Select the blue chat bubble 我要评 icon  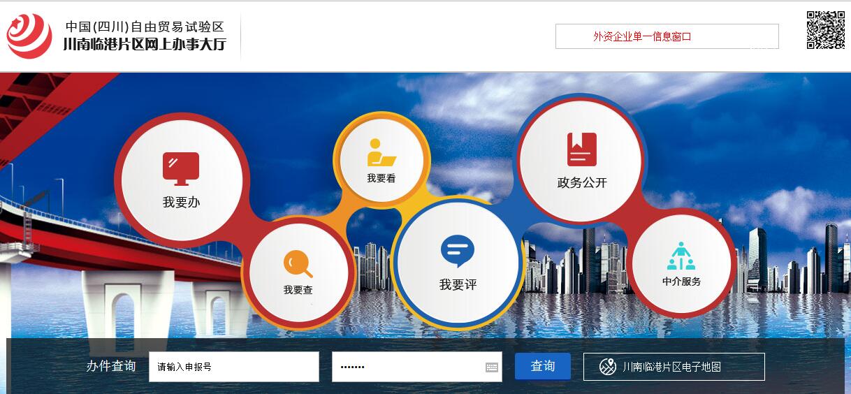point(458,251)
